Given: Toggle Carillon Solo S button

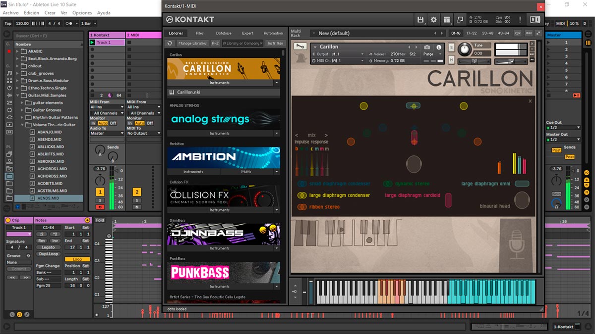Looking at the screenshot, I should 451,47.
